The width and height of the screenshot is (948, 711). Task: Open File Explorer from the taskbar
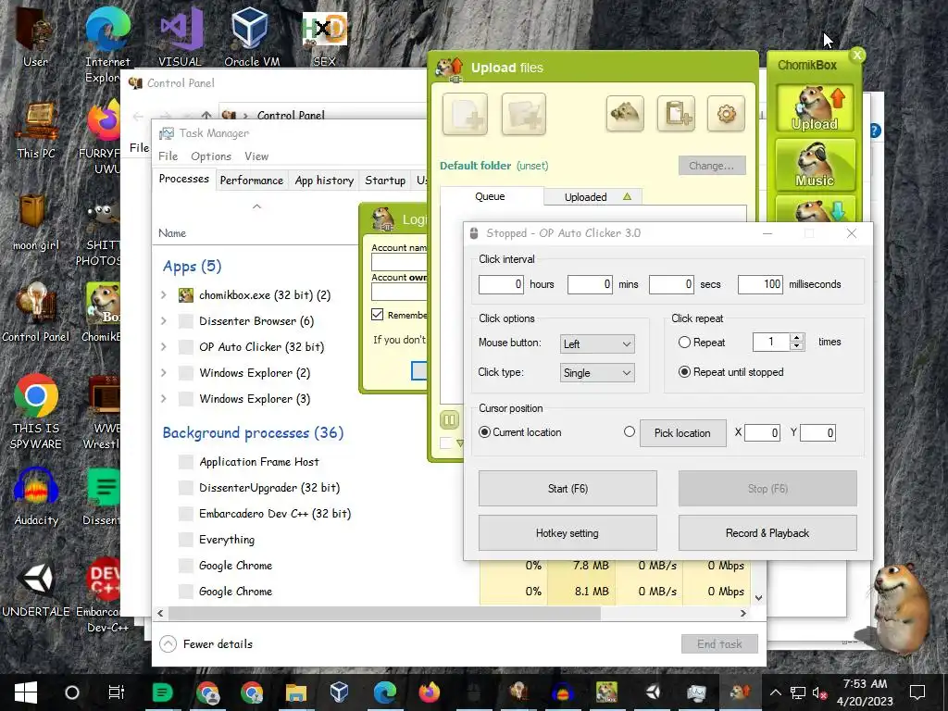(x=295, y=692)
